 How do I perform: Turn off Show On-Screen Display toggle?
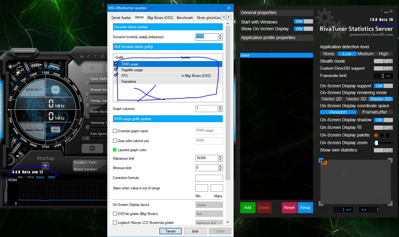coord(304,29)
